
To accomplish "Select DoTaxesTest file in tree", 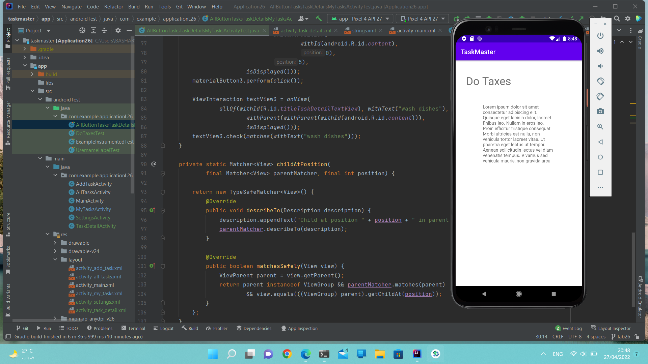I will 90,133.
